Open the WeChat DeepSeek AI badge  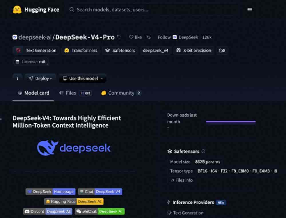[x=100, y=211]
